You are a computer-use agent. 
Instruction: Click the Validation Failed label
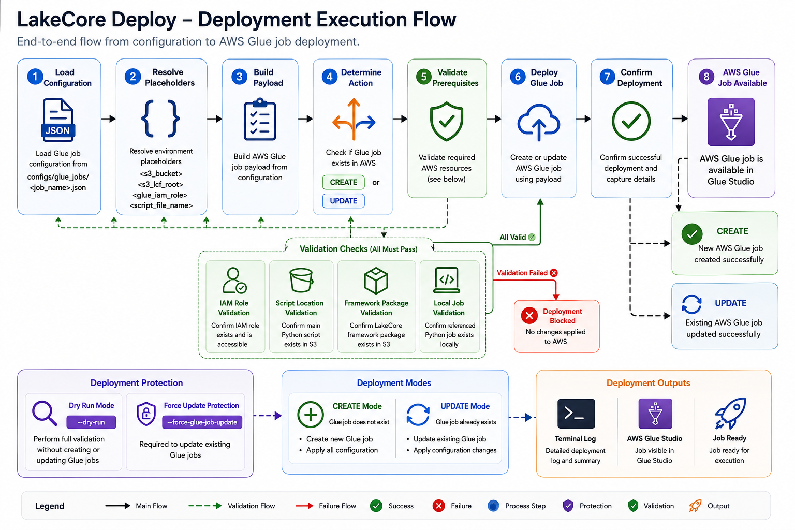(x=522, y=273)
